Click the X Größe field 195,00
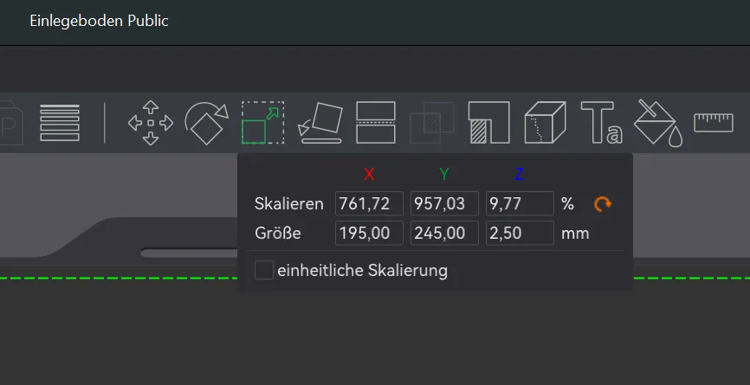Screen dimensions: 750x385 369,233
